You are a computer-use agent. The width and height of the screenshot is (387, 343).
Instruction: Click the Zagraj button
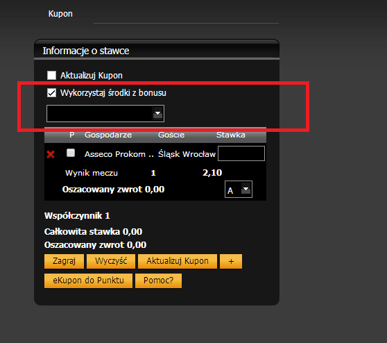[64, 261]
